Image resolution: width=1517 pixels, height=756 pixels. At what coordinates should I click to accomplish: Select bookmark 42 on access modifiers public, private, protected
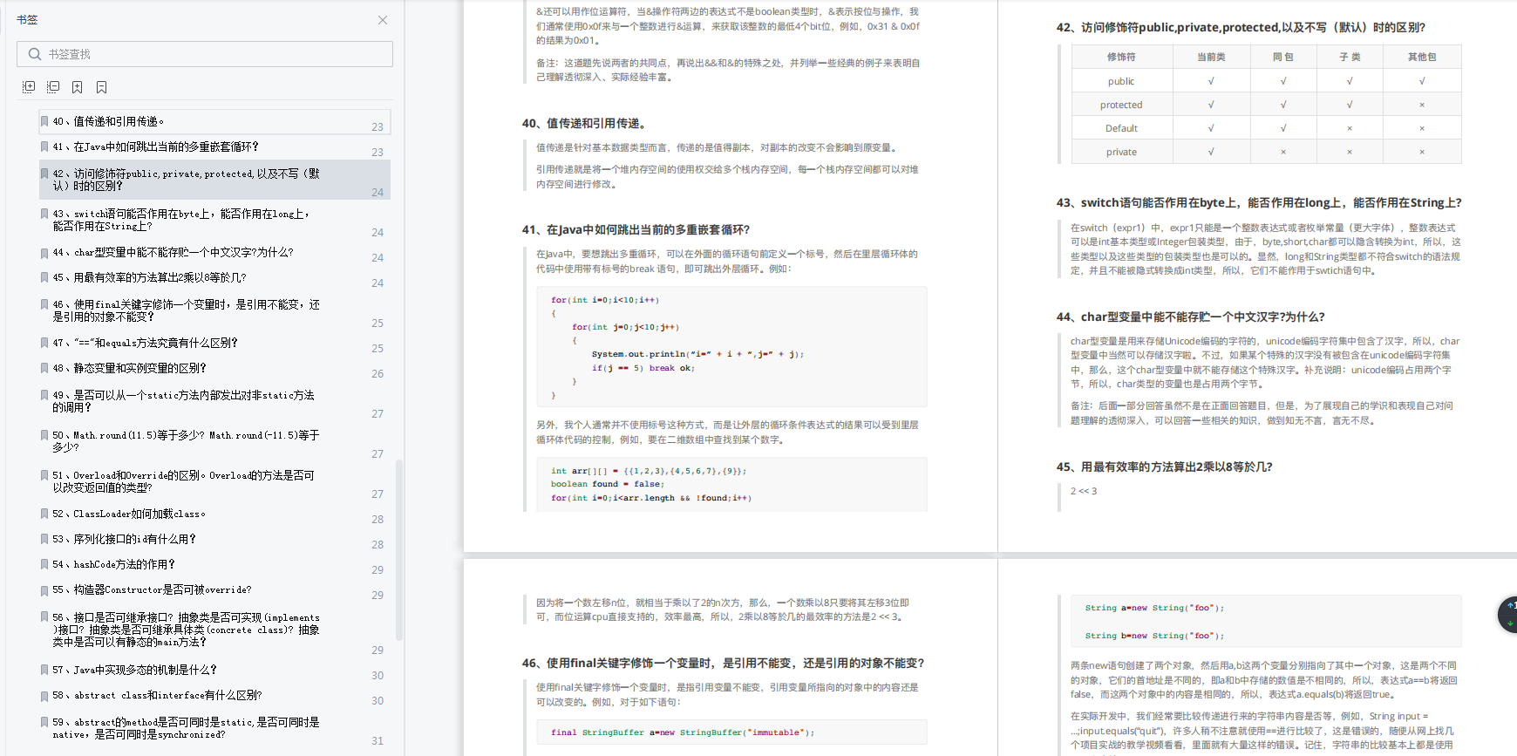point(214,180)
